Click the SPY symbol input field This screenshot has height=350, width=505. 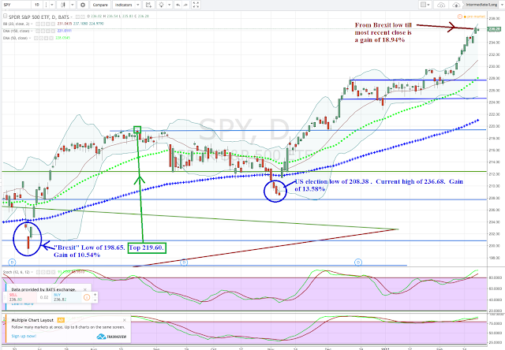coord(17,5)
